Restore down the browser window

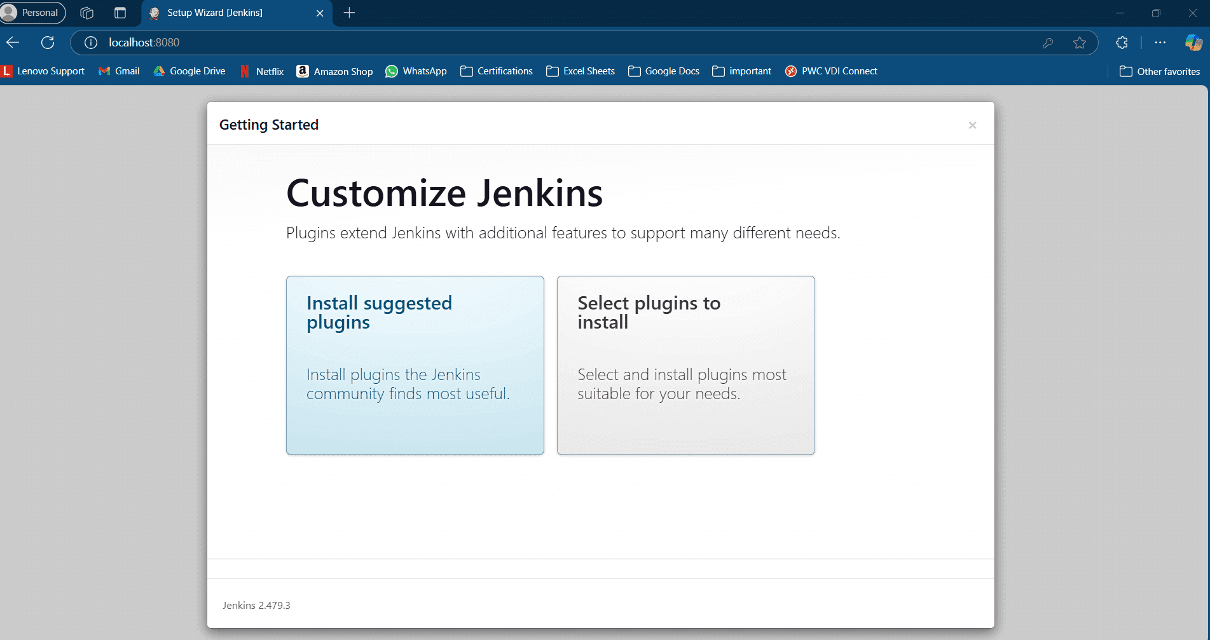[x=1156, y=13]
